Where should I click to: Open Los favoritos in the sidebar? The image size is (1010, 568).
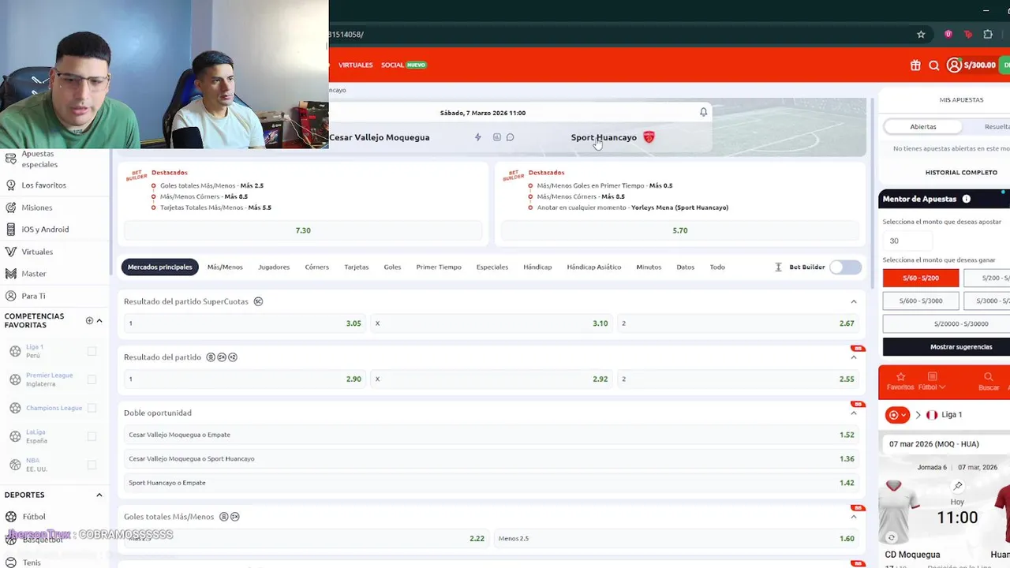coord(43,185)
